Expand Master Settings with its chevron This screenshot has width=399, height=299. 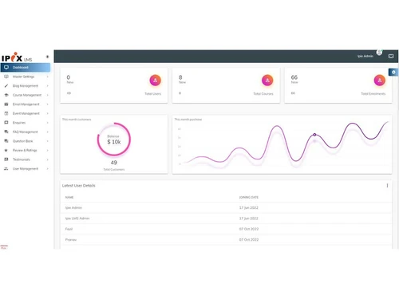(48, 77)
